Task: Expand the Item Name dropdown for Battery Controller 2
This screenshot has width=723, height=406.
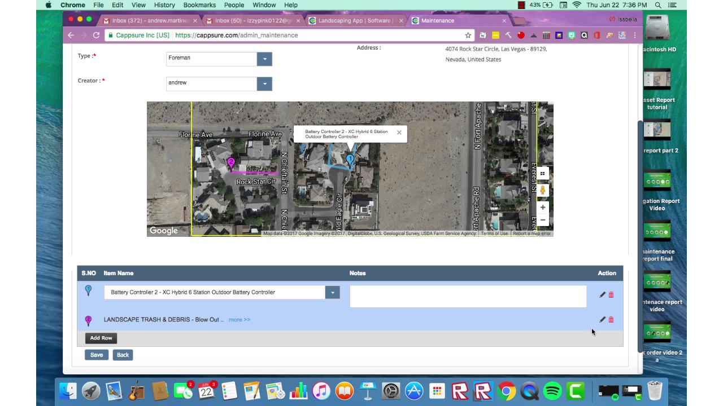Action: click(332, 292)
